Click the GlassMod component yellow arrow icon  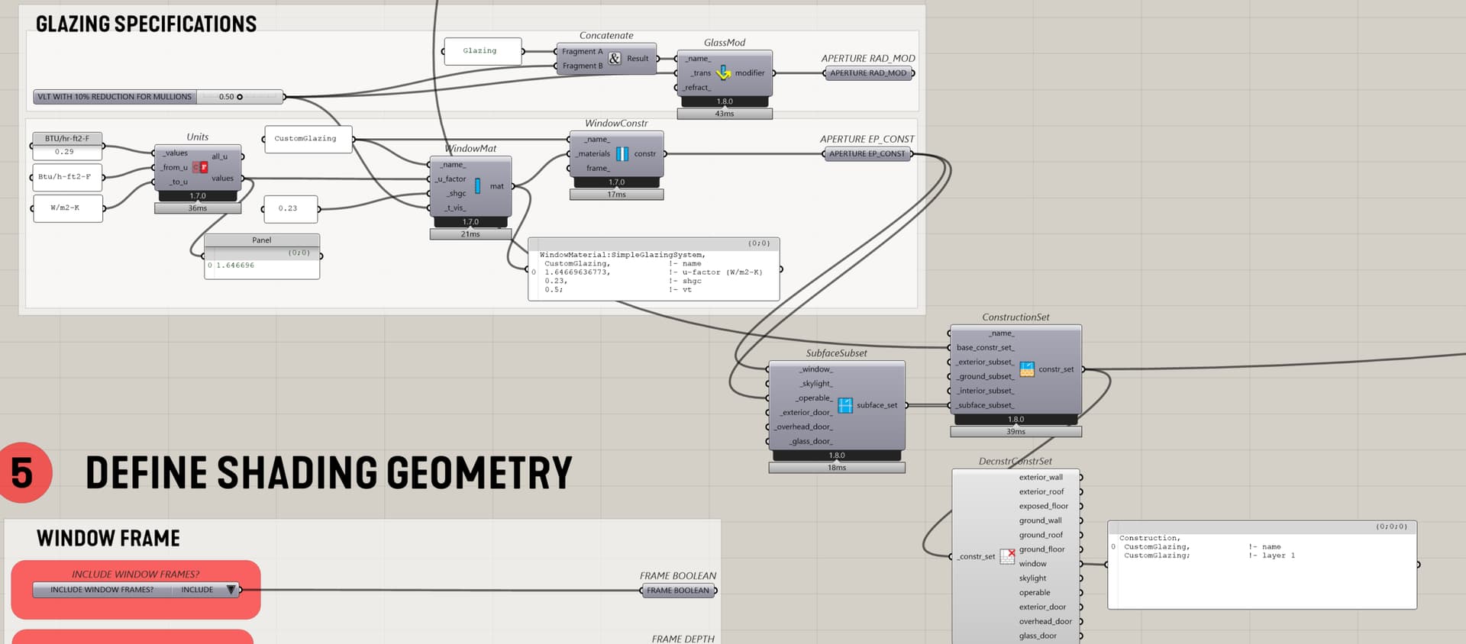[723, 73]
